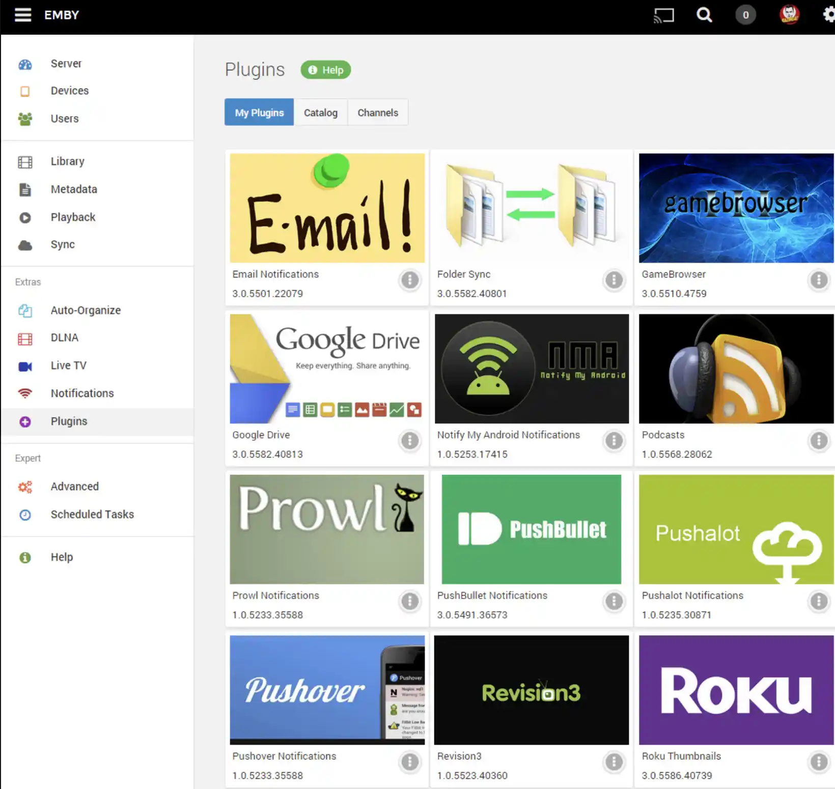Click the Plugins purple plus icon

pos(25,421)
